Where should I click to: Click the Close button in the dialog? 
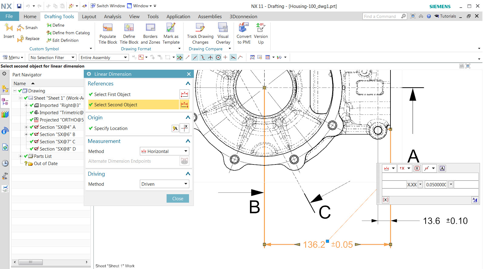coord(177,198)
